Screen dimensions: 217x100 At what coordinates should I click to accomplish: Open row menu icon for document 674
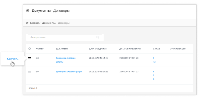(x=30, y=72)
